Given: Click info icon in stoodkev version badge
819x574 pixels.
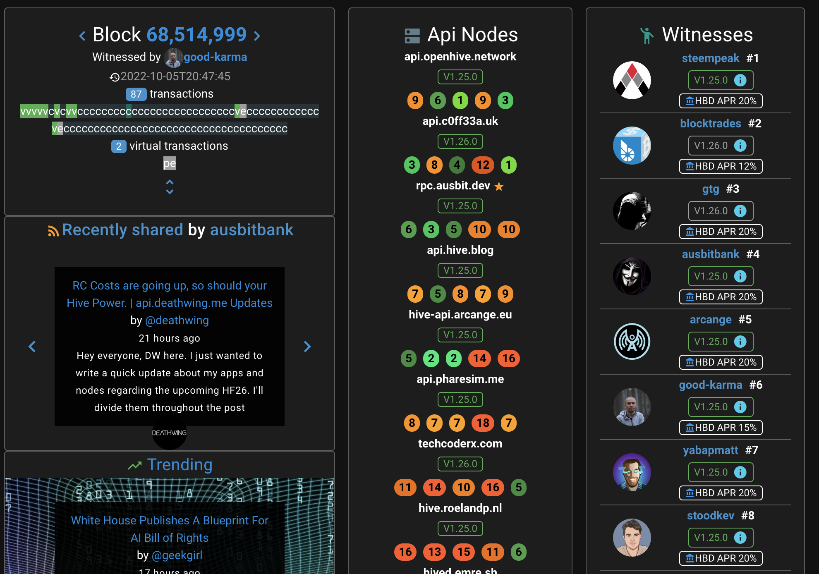Looking at the screenshot, I should click(740, 538).
